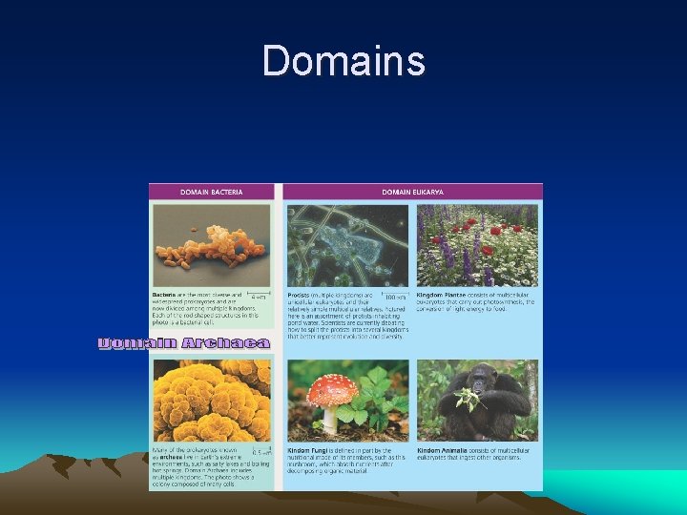The width and height of the screenshot is (687, 515).
Task: Click the Domains slide title
Action: coord(343,60)
